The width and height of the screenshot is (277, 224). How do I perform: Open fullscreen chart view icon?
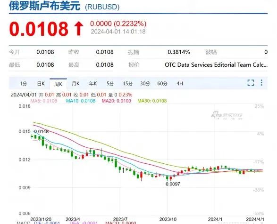pos(251,83)
